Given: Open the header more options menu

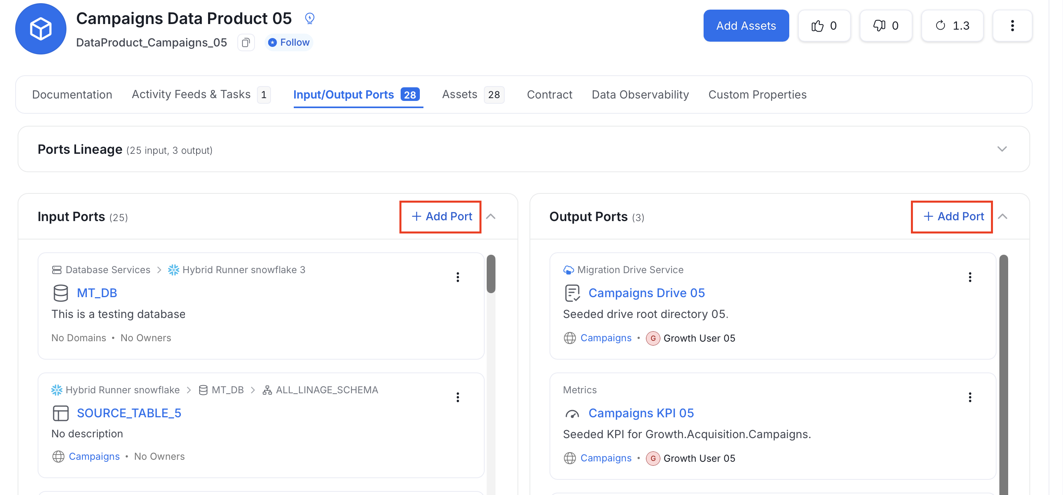Looking at the screenshot, I should [1012, 26].
